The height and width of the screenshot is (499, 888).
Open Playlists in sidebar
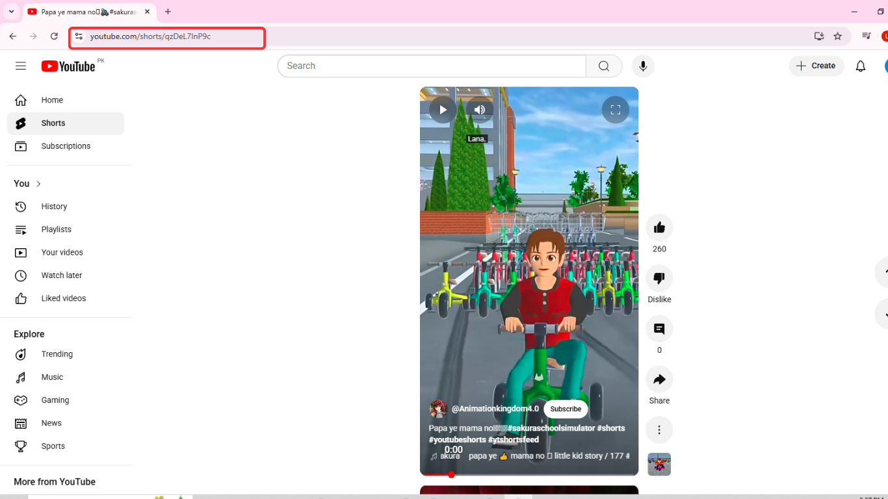click(x=65, y=229)
